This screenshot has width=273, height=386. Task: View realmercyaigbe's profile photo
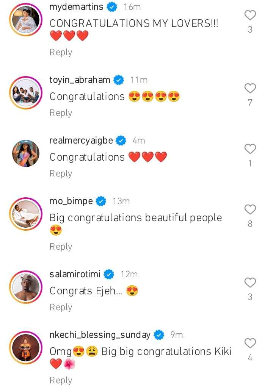click(26, 153)
